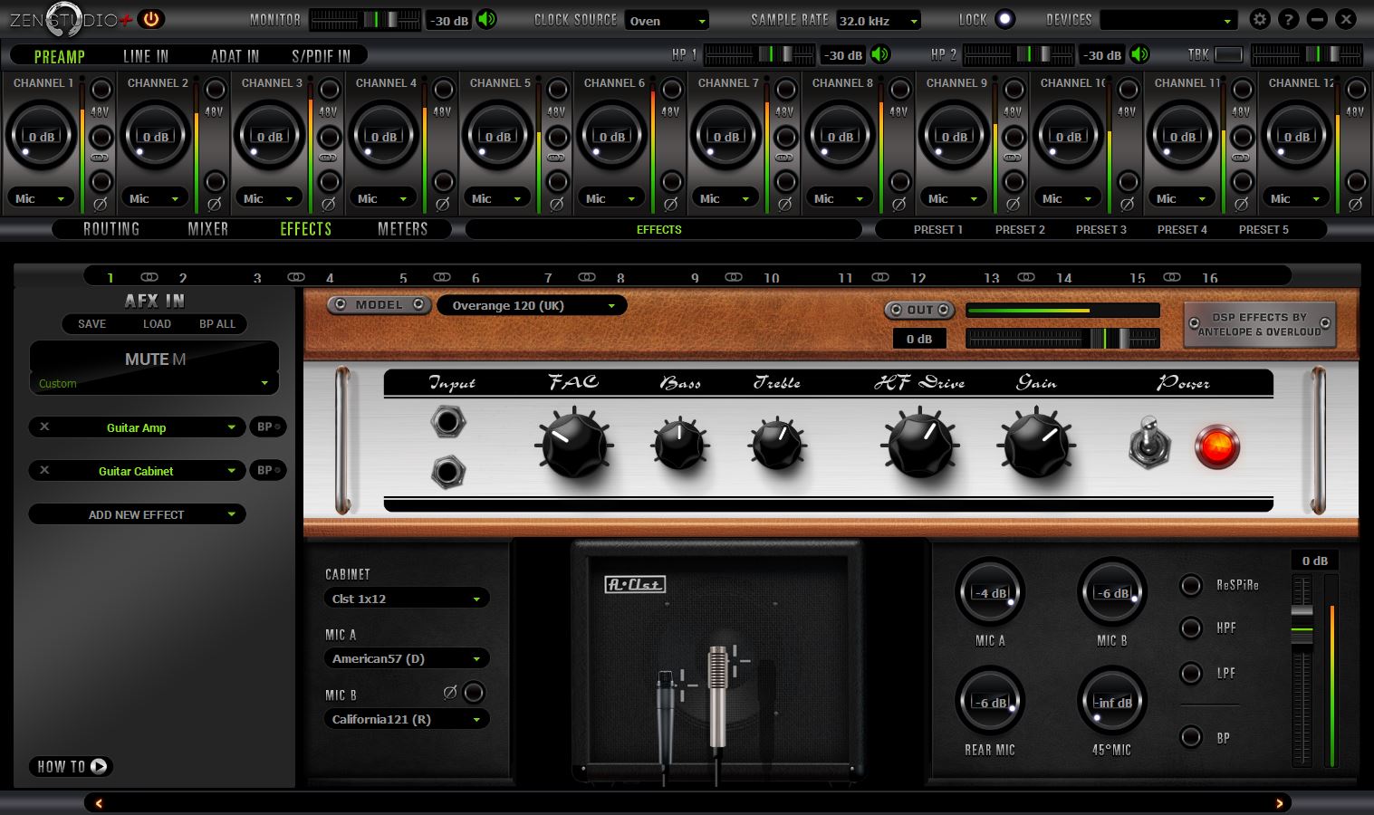Remove the Guitar Cabinet effect with X
Viewport: 1374px width, 815px height.
44,470
